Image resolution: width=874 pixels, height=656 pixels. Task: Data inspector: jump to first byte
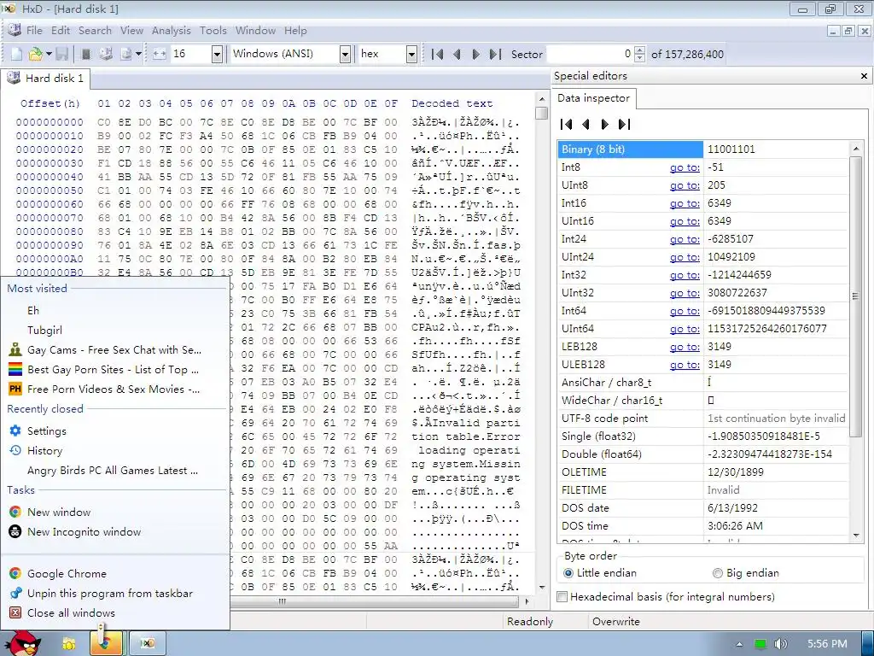[x=567, y=124]
